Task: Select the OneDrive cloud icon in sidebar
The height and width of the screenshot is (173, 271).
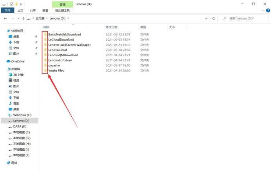Action: 9,61
